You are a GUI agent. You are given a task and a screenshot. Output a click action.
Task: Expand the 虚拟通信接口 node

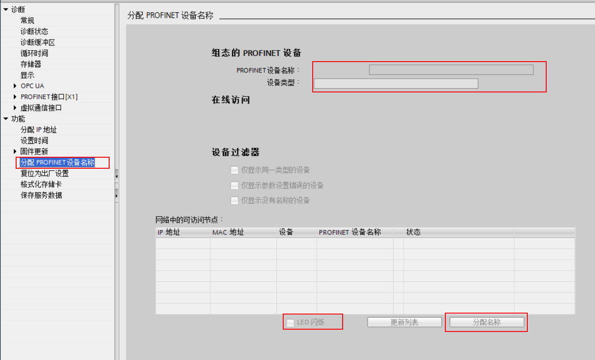14,108
